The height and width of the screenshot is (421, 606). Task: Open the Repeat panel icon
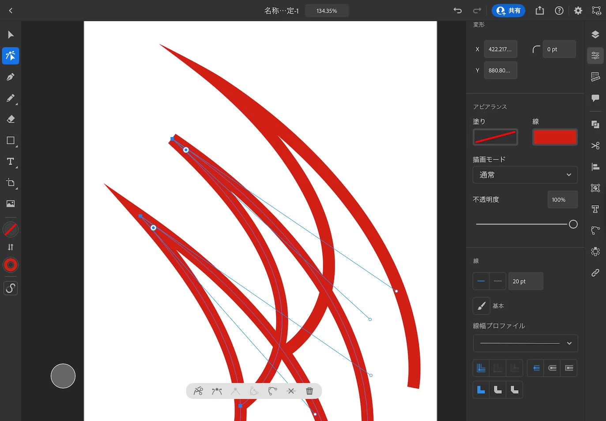point(595,252)
